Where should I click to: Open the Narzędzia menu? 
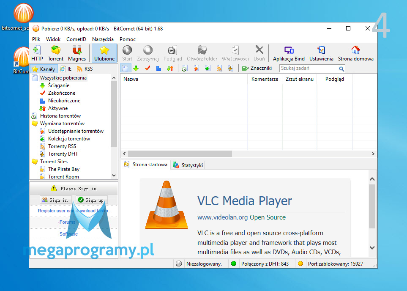point(103,39)
